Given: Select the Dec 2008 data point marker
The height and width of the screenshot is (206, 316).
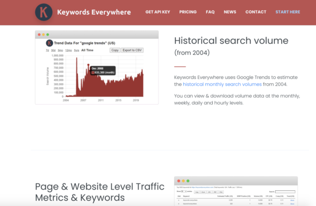Looking at the screenshot, I should [88, 65].
